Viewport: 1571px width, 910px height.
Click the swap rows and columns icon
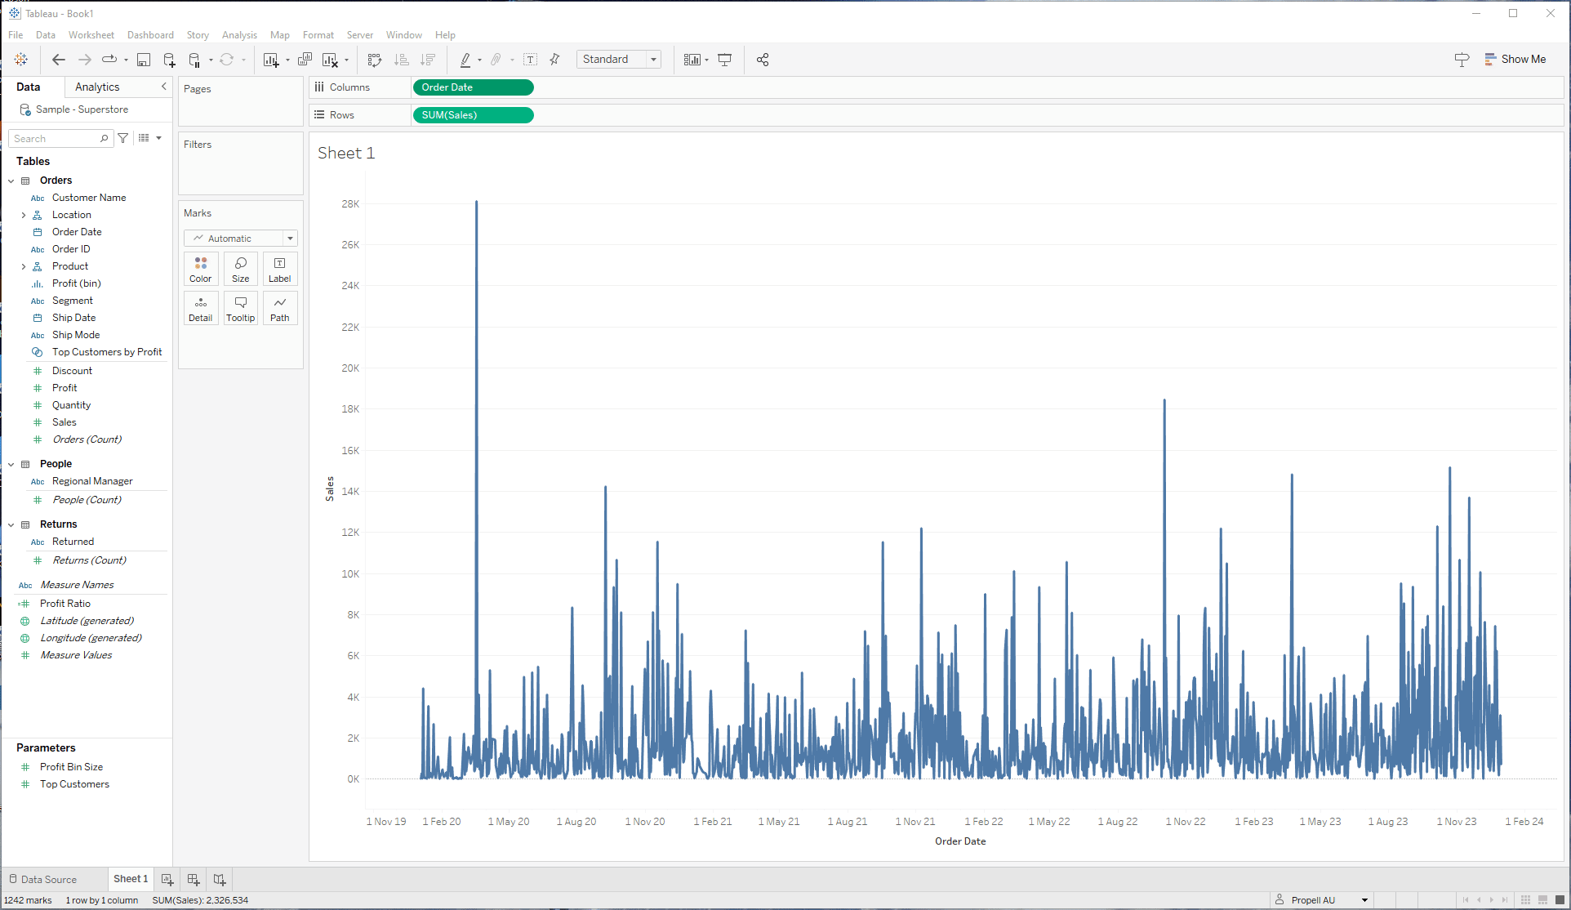click(x=375, y=60)
